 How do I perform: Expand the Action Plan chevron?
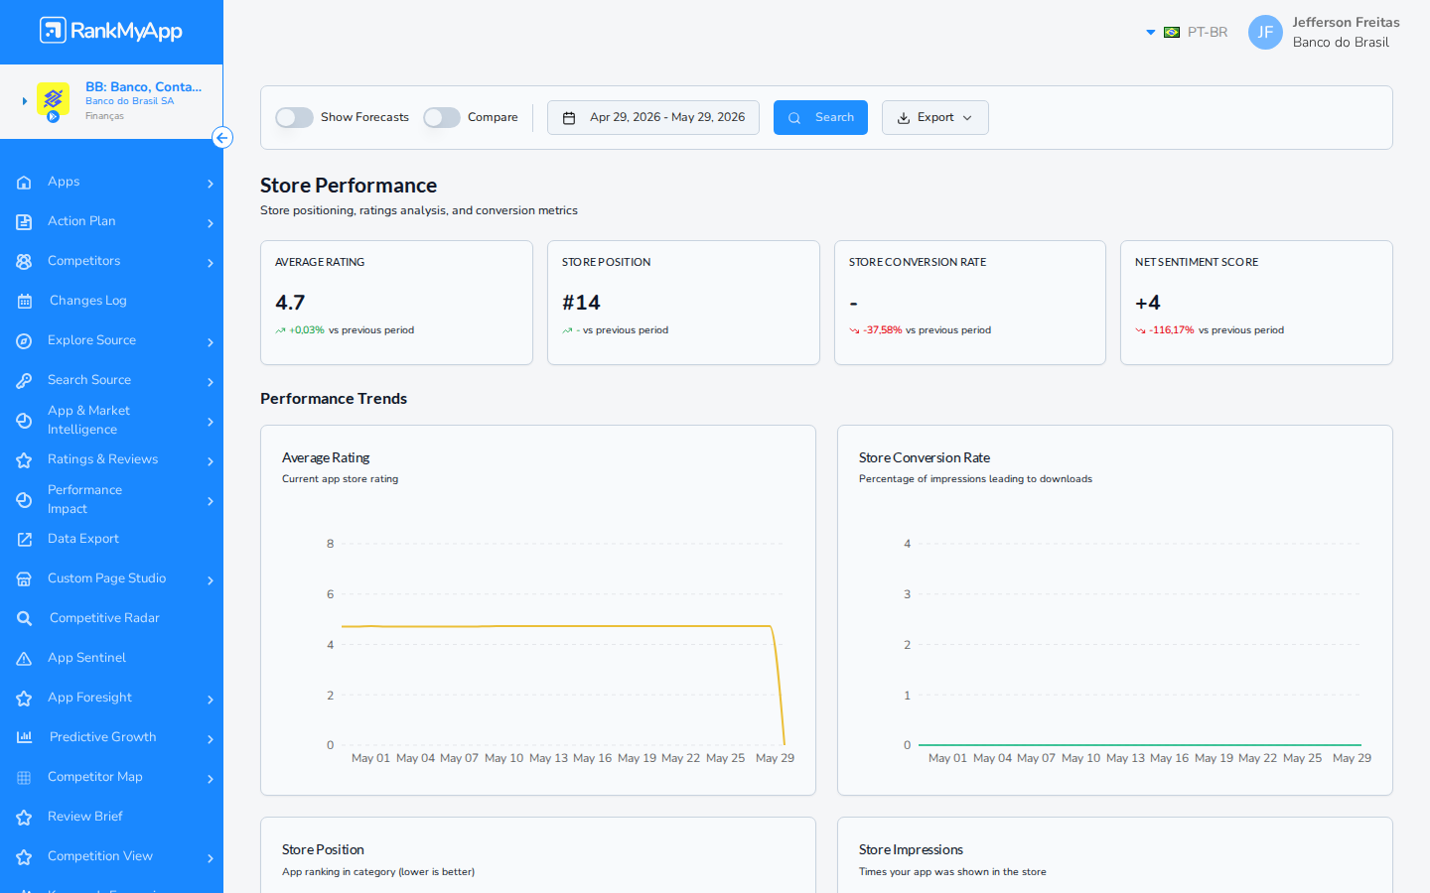tap(211, 223)
